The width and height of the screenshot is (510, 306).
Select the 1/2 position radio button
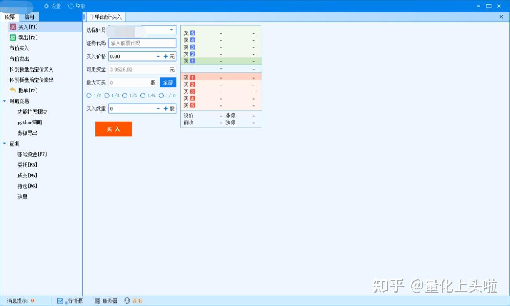pos(89,95)
